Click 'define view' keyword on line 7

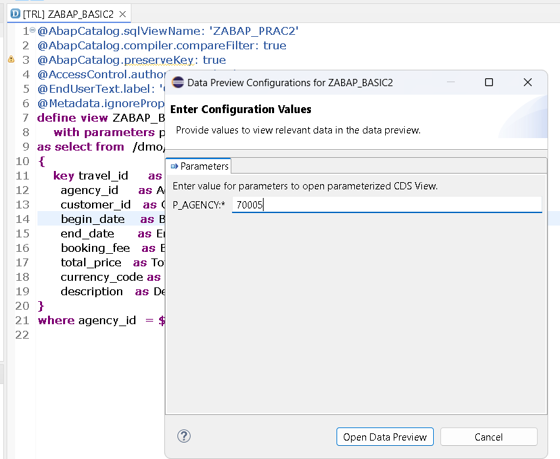tap(73, 118)
